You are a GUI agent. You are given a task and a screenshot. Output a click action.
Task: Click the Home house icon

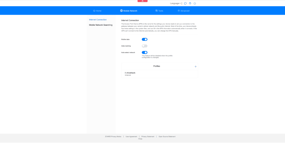[94, 11]
